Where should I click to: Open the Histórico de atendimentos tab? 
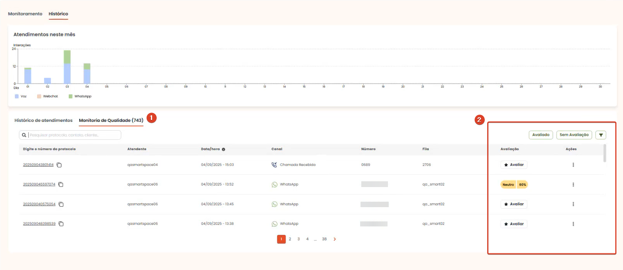pyautogui.click(x=43, y=120)
